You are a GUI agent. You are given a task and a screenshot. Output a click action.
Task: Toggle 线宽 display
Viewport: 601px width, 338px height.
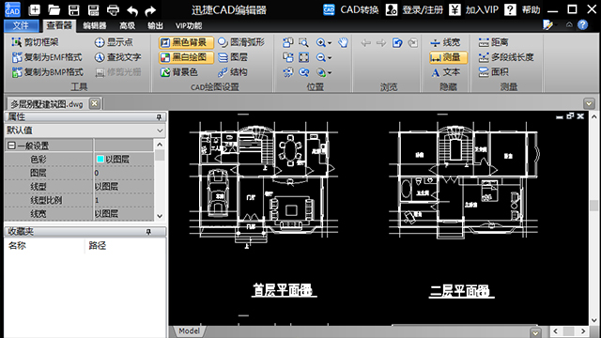(x=445, y=42)
